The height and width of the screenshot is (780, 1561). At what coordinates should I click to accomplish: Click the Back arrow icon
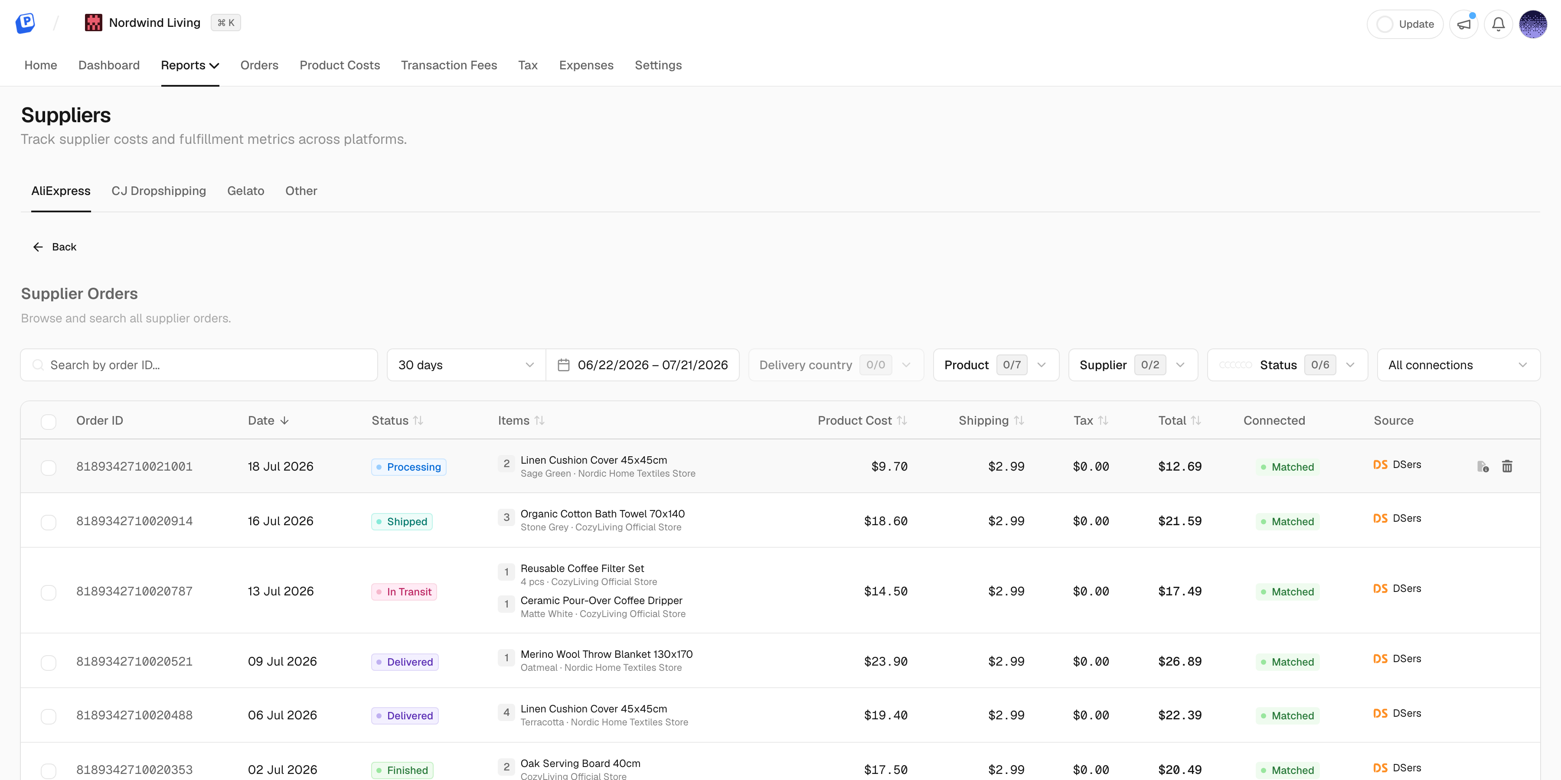click(x=38, y=247)
